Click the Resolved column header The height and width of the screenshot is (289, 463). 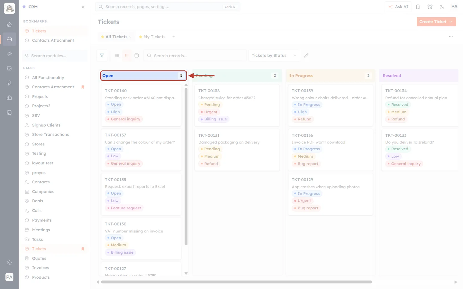[419, 76]
